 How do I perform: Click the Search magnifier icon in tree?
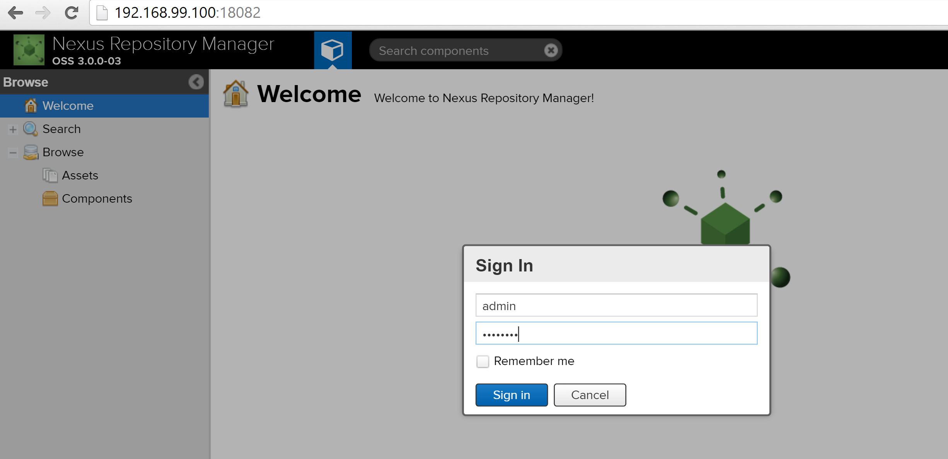[30, 129]
